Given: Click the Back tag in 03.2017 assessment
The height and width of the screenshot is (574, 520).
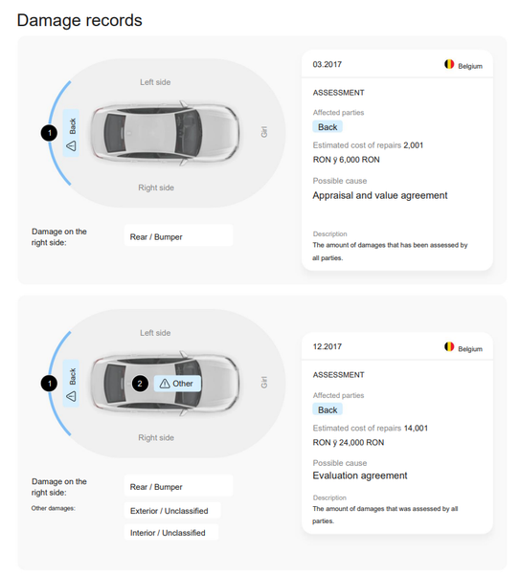Looking at the screenshot, I should tap(328, 127).
